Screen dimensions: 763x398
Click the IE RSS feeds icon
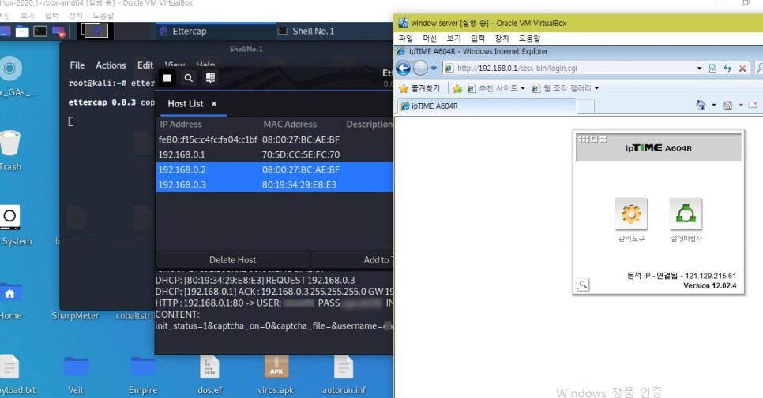pyautogui.click(x=727, y=106)
